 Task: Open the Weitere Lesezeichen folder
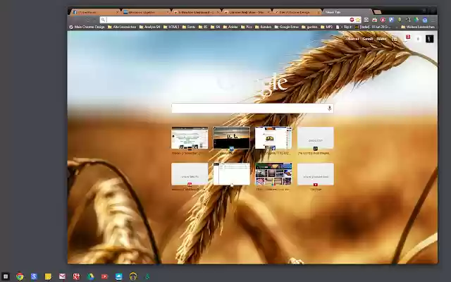coord(418,27)
